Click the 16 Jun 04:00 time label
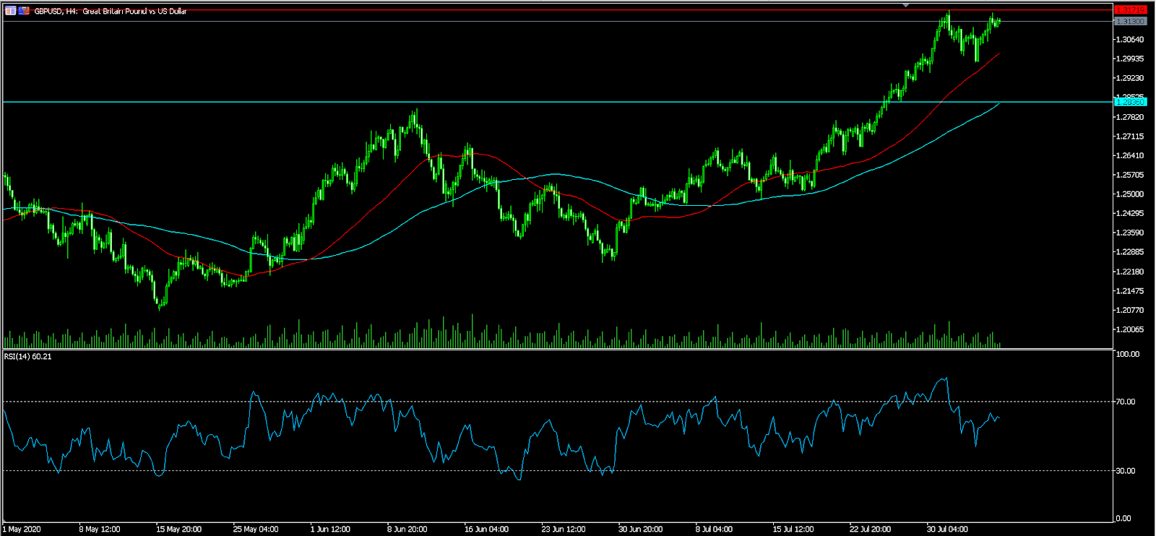This screenshot has height=536, width=1156. (486, 529)
